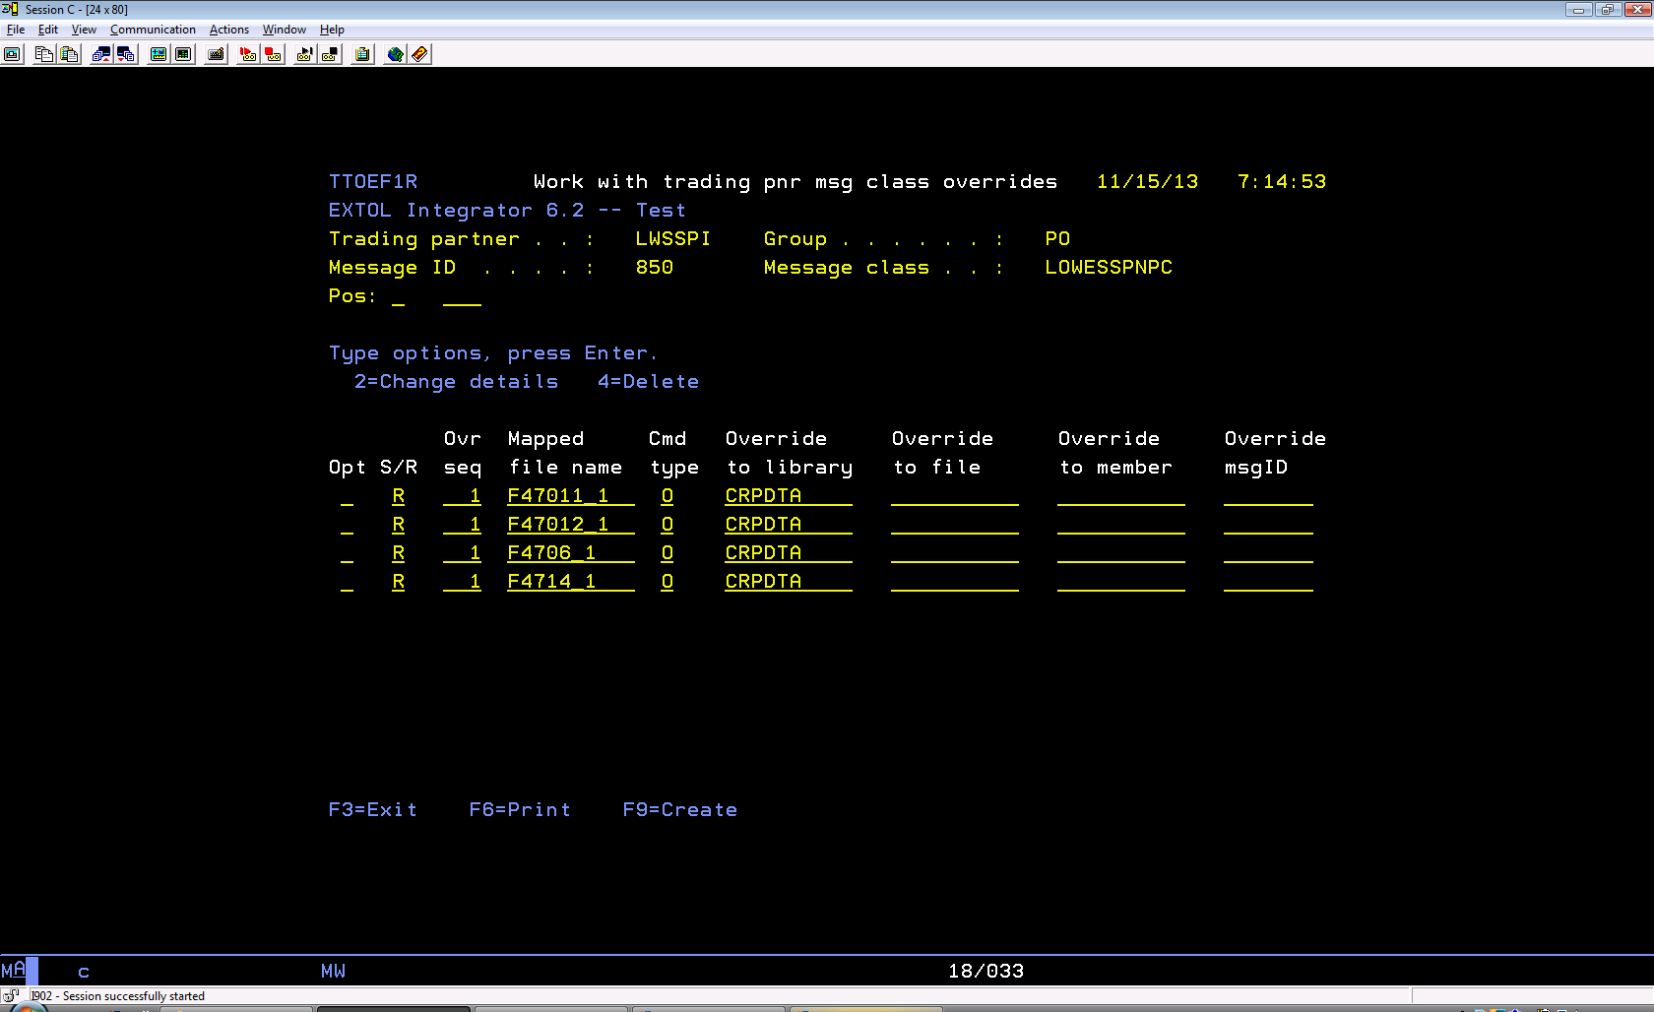Click mapped file name F4706_1
1654x1012 pixels.
click(571, 553)
